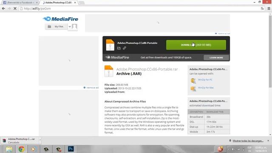Image resolution: width=272 pixels, height=153 pixels.
Task: Click the share icon under file name
Action: pyautogui.click(x=119, y=48)
